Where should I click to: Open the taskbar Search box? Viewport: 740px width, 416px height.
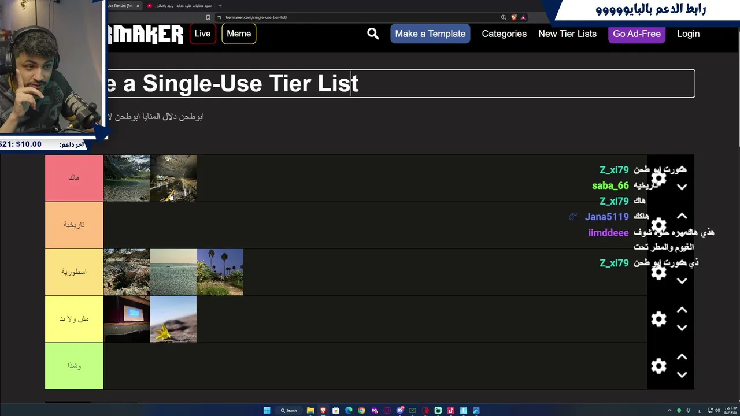(288, 410)
